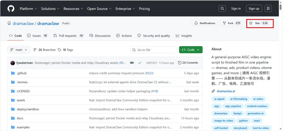Open pull request #223 link
Image resolution: width=283 pixels, height=131 pixels.
click(149, 73)
